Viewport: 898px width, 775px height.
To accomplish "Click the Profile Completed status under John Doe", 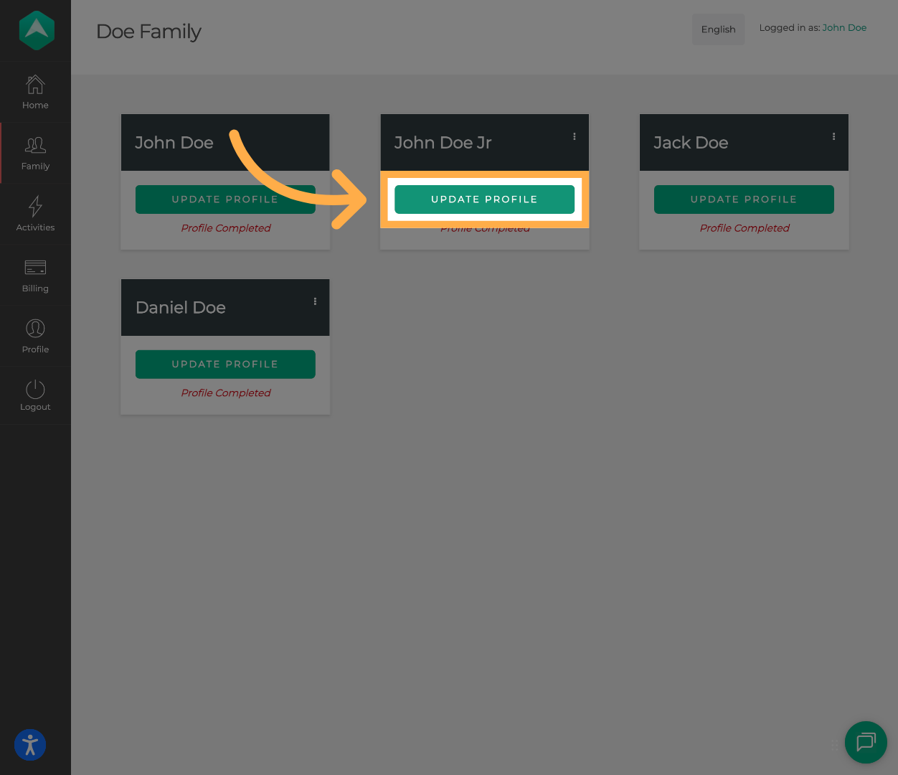I will [225, 227].
